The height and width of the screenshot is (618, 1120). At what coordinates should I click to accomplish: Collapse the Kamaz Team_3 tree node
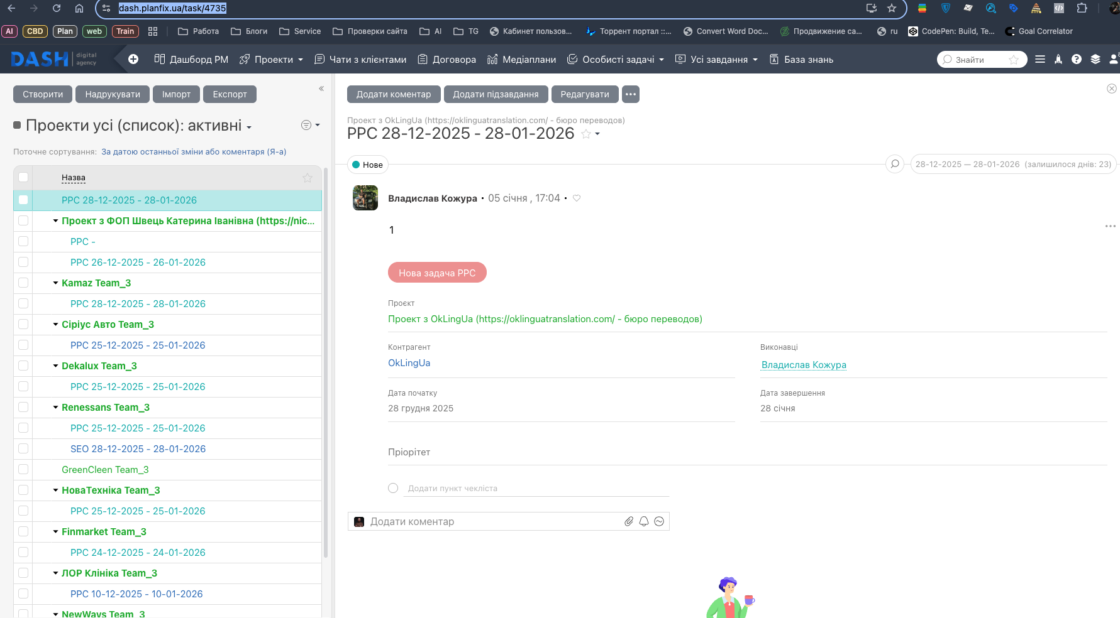[55, 283]
